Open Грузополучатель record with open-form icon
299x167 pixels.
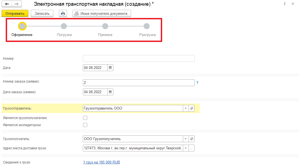click(x=192, y=139)
